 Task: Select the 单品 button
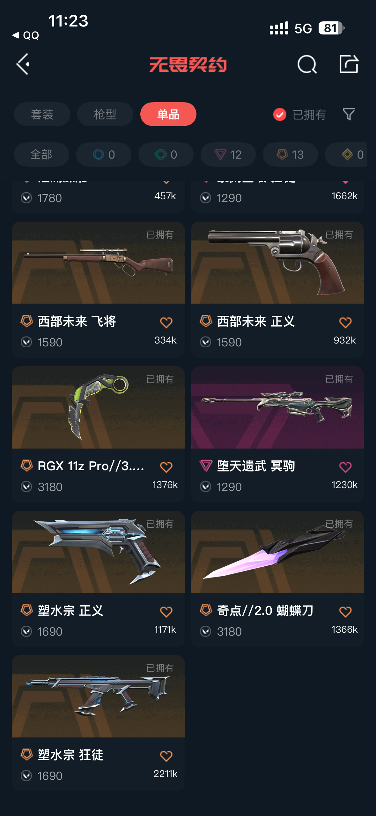click(168, 114)
